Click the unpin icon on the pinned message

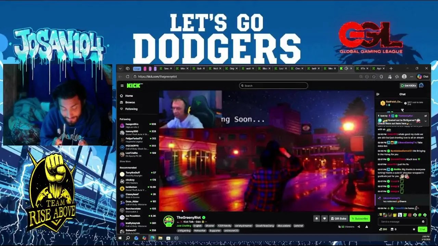[426, 116]
